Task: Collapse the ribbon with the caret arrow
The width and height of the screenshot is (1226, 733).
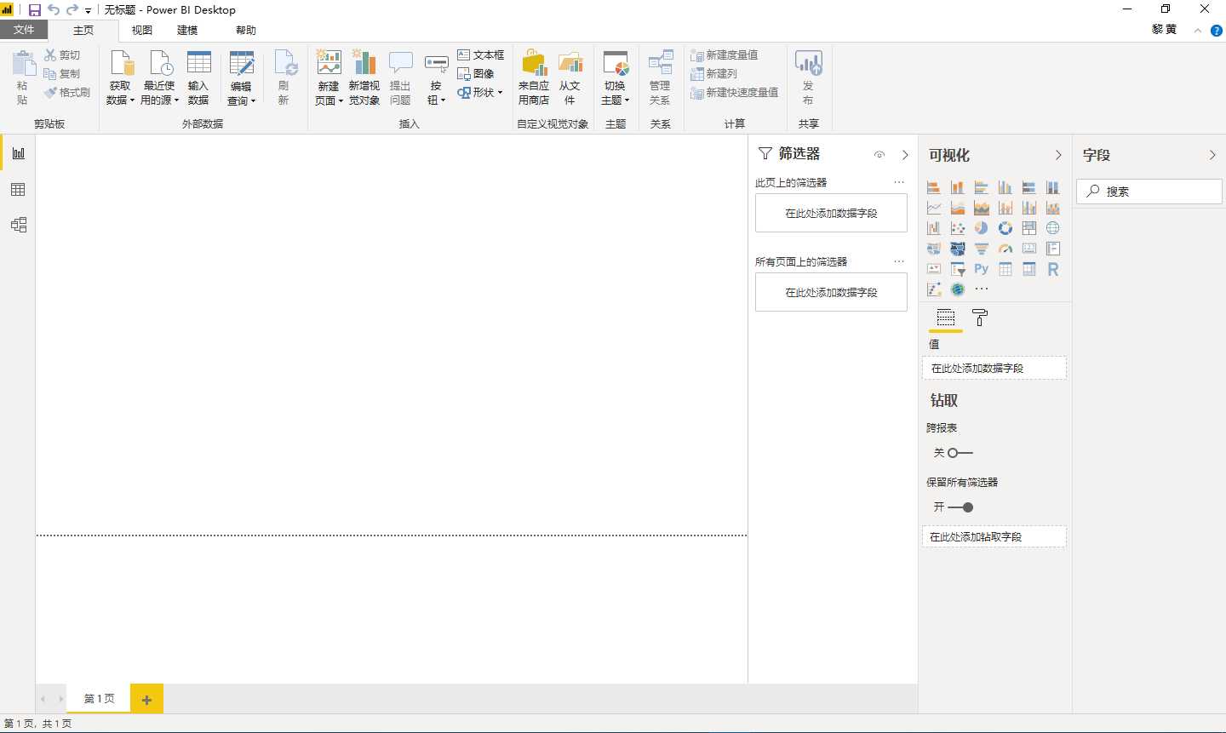Action: click(x=1198, y=31)
